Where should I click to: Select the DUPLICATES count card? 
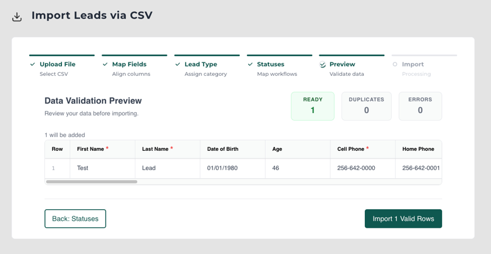coord(367,106)
